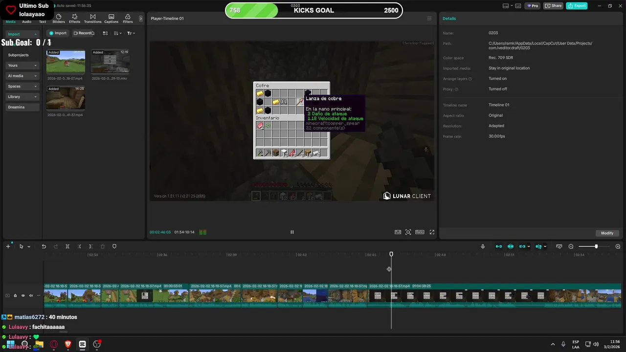626x352 pixels.
Task: Open the add track plus button
Action: point(8,246)
